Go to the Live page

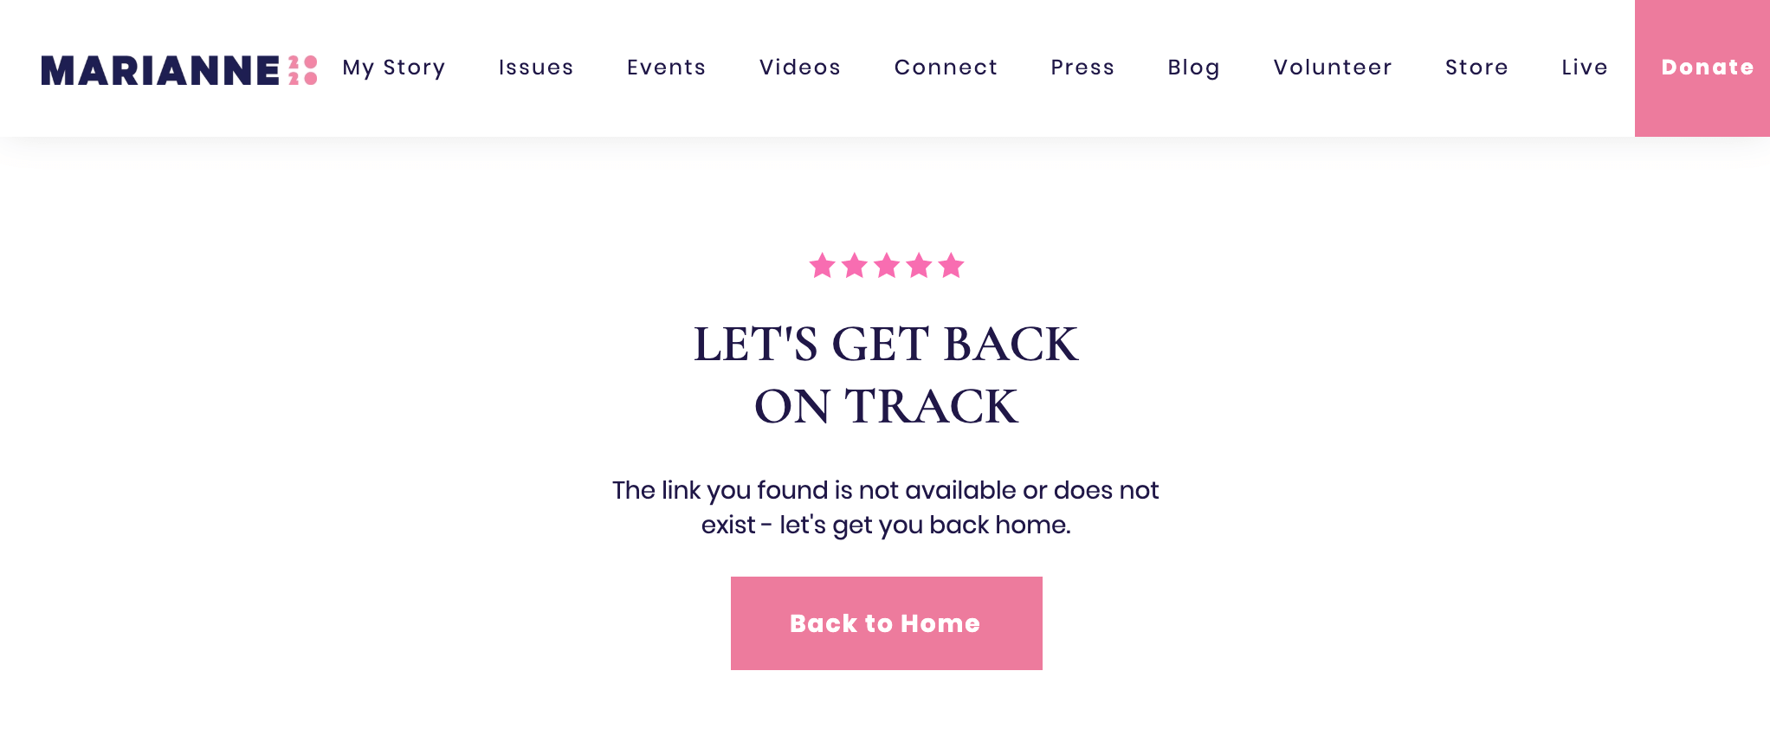(x=1585, y=68)
